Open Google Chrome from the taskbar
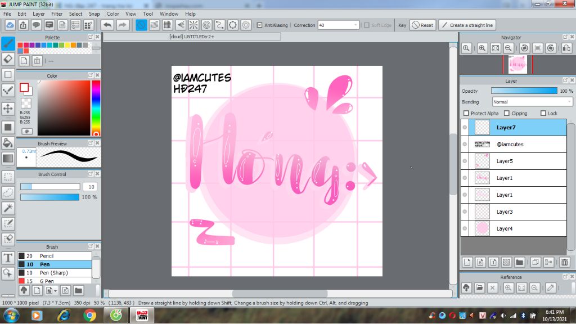The width and height of the screenshot is (576, 324). pyautogui.click(x=89, y=315)
